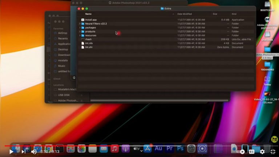
Task: Open the 100ANDRO folder on the desktop
Action: [x=267, y=66]
